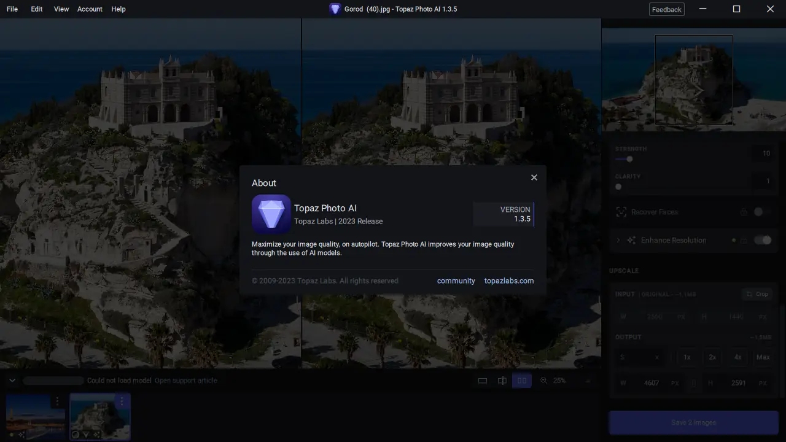Click the output height field 2591
This screenshot has height=442, width=786.
737,383
